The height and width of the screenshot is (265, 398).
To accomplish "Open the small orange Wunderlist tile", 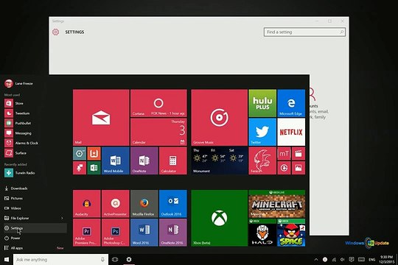I will (94, 154).
